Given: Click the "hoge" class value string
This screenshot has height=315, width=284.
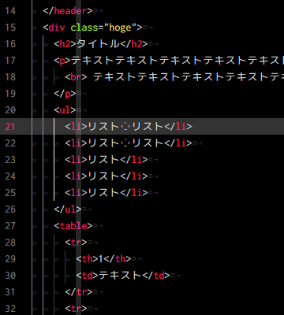Looking at the screenshot, I should 120,28.
